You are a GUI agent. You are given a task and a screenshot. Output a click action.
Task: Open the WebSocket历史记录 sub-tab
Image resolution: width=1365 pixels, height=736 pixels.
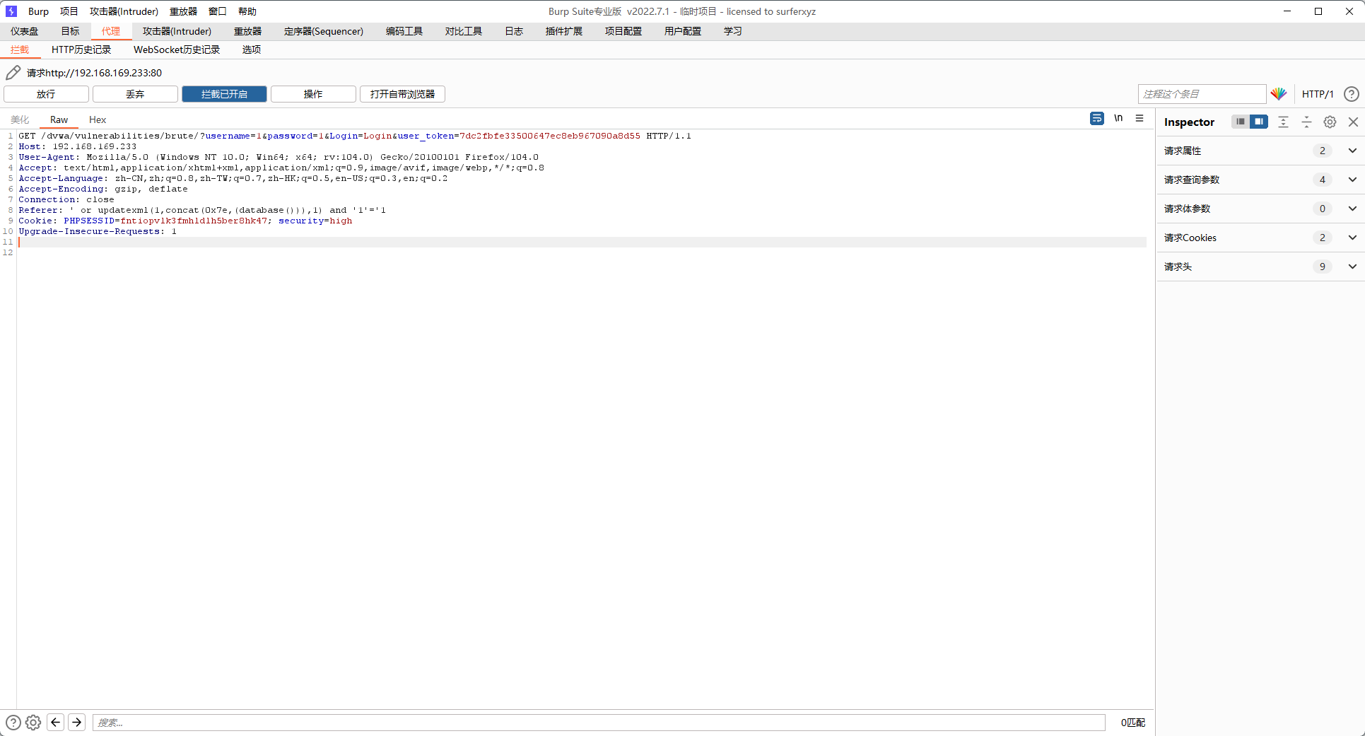coord(177,49)
